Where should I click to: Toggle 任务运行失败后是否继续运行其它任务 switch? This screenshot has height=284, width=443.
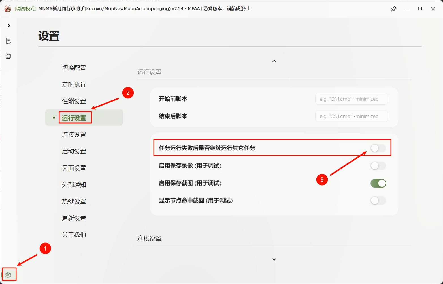click(378, 148)
